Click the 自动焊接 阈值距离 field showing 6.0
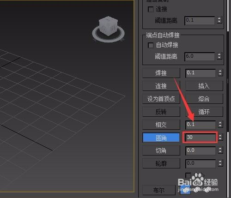The width and height of the screenshot is (231, 198). coord(200,56)
